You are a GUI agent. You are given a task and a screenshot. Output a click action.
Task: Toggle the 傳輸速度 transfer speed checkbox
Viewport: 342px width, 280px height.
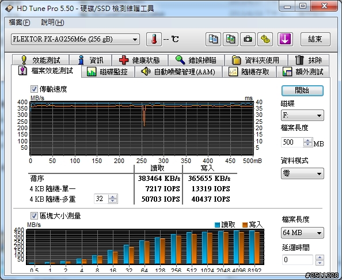(x=34, y=89)
